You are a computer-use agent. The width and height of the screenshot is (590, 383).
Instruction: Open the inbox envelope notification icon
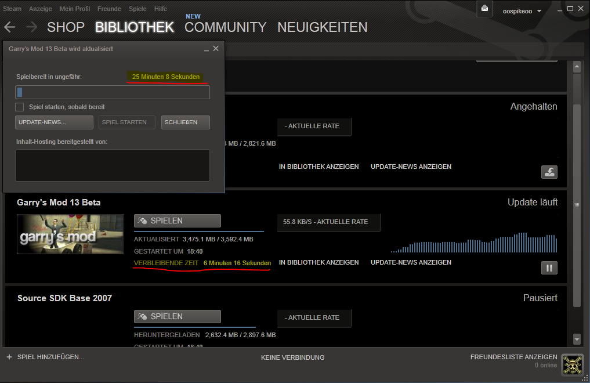(x=484, y=9)
